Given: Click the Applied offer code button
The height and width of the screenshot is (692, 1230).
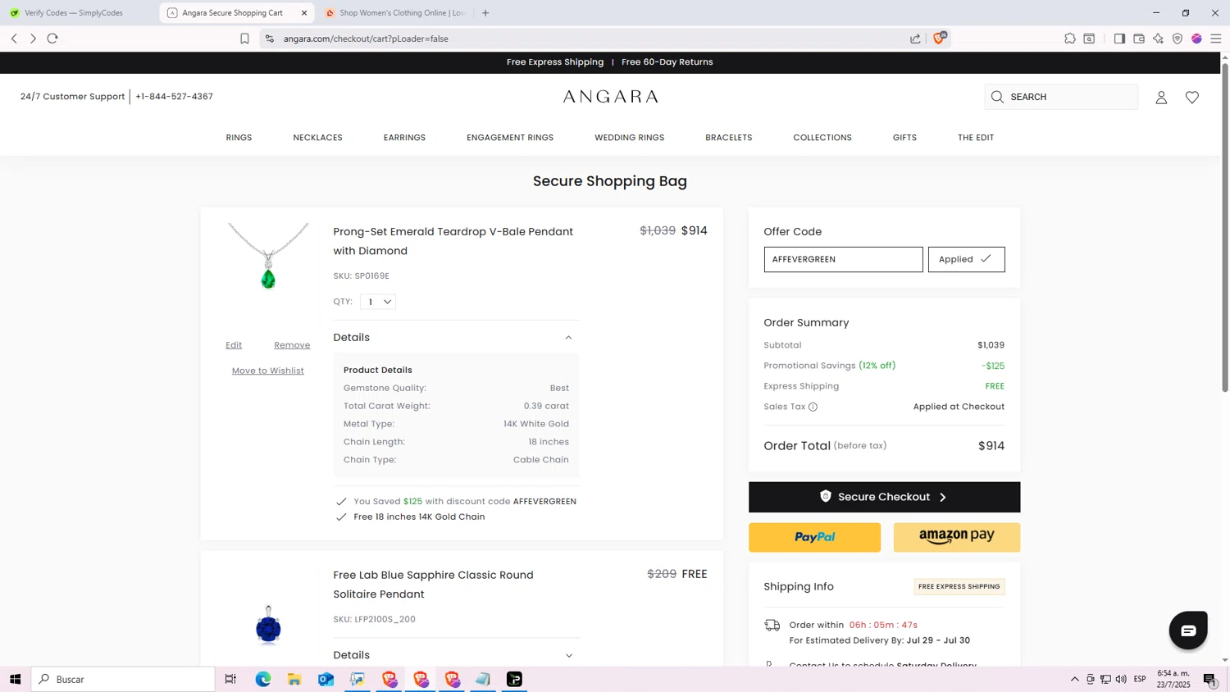Looking at the screenshot, I should point(966,259).
